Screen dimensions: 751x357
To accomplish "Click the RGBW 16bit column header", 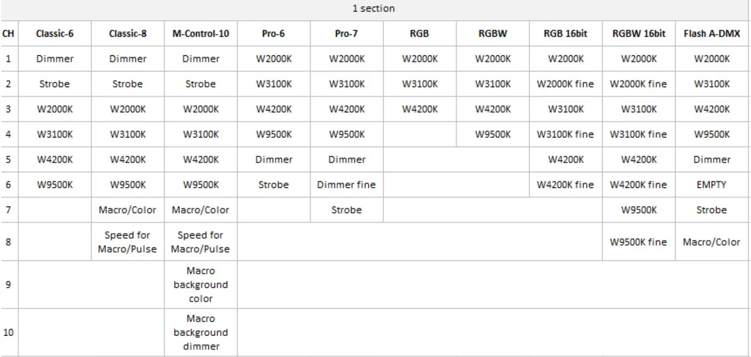I will click(x=638, y=33).
